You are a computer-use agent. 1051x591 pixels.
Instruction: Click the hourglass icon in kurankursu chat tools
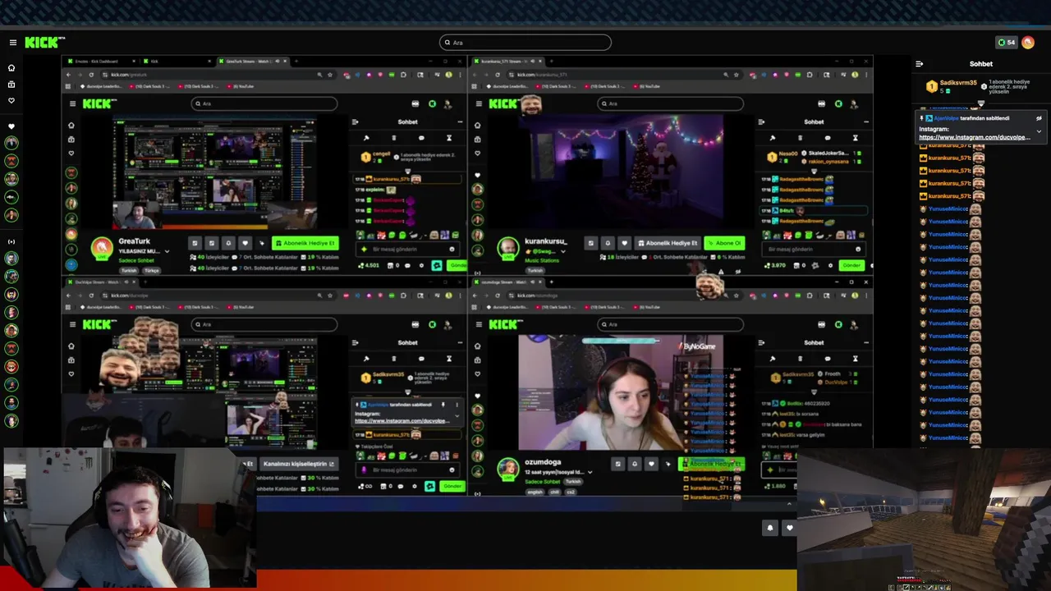point(856,138)
